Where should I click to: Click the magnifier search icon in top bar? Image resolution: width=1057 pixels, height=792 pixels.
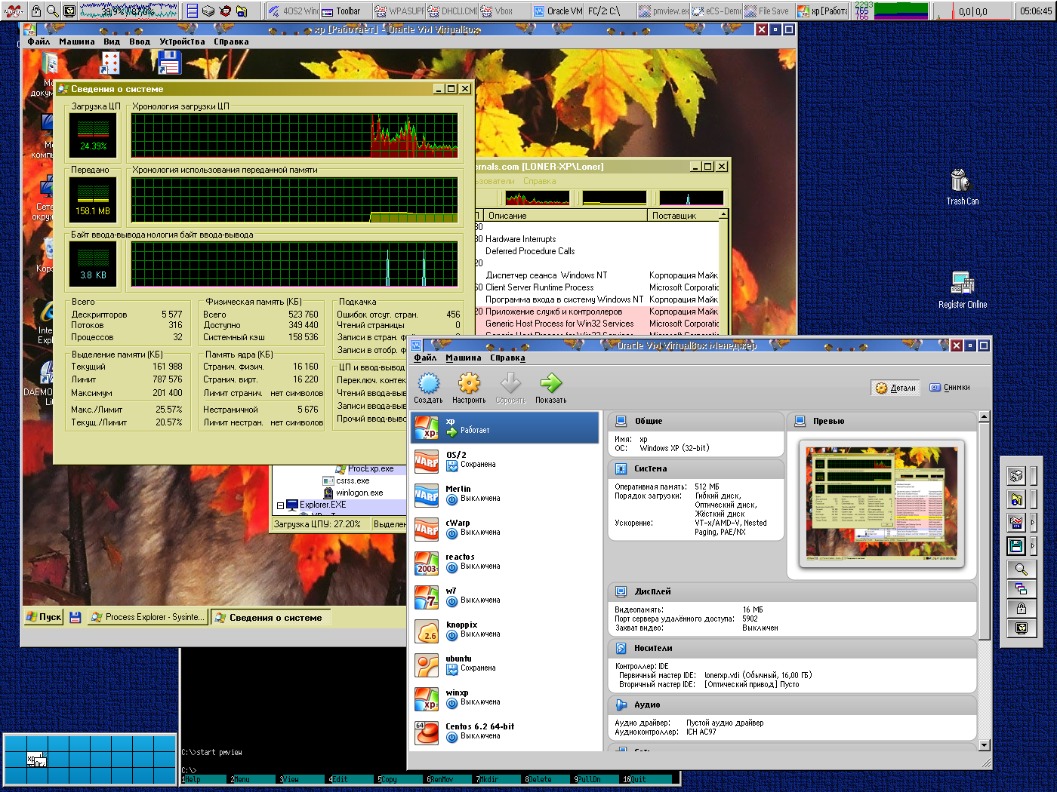click(52, 11)
